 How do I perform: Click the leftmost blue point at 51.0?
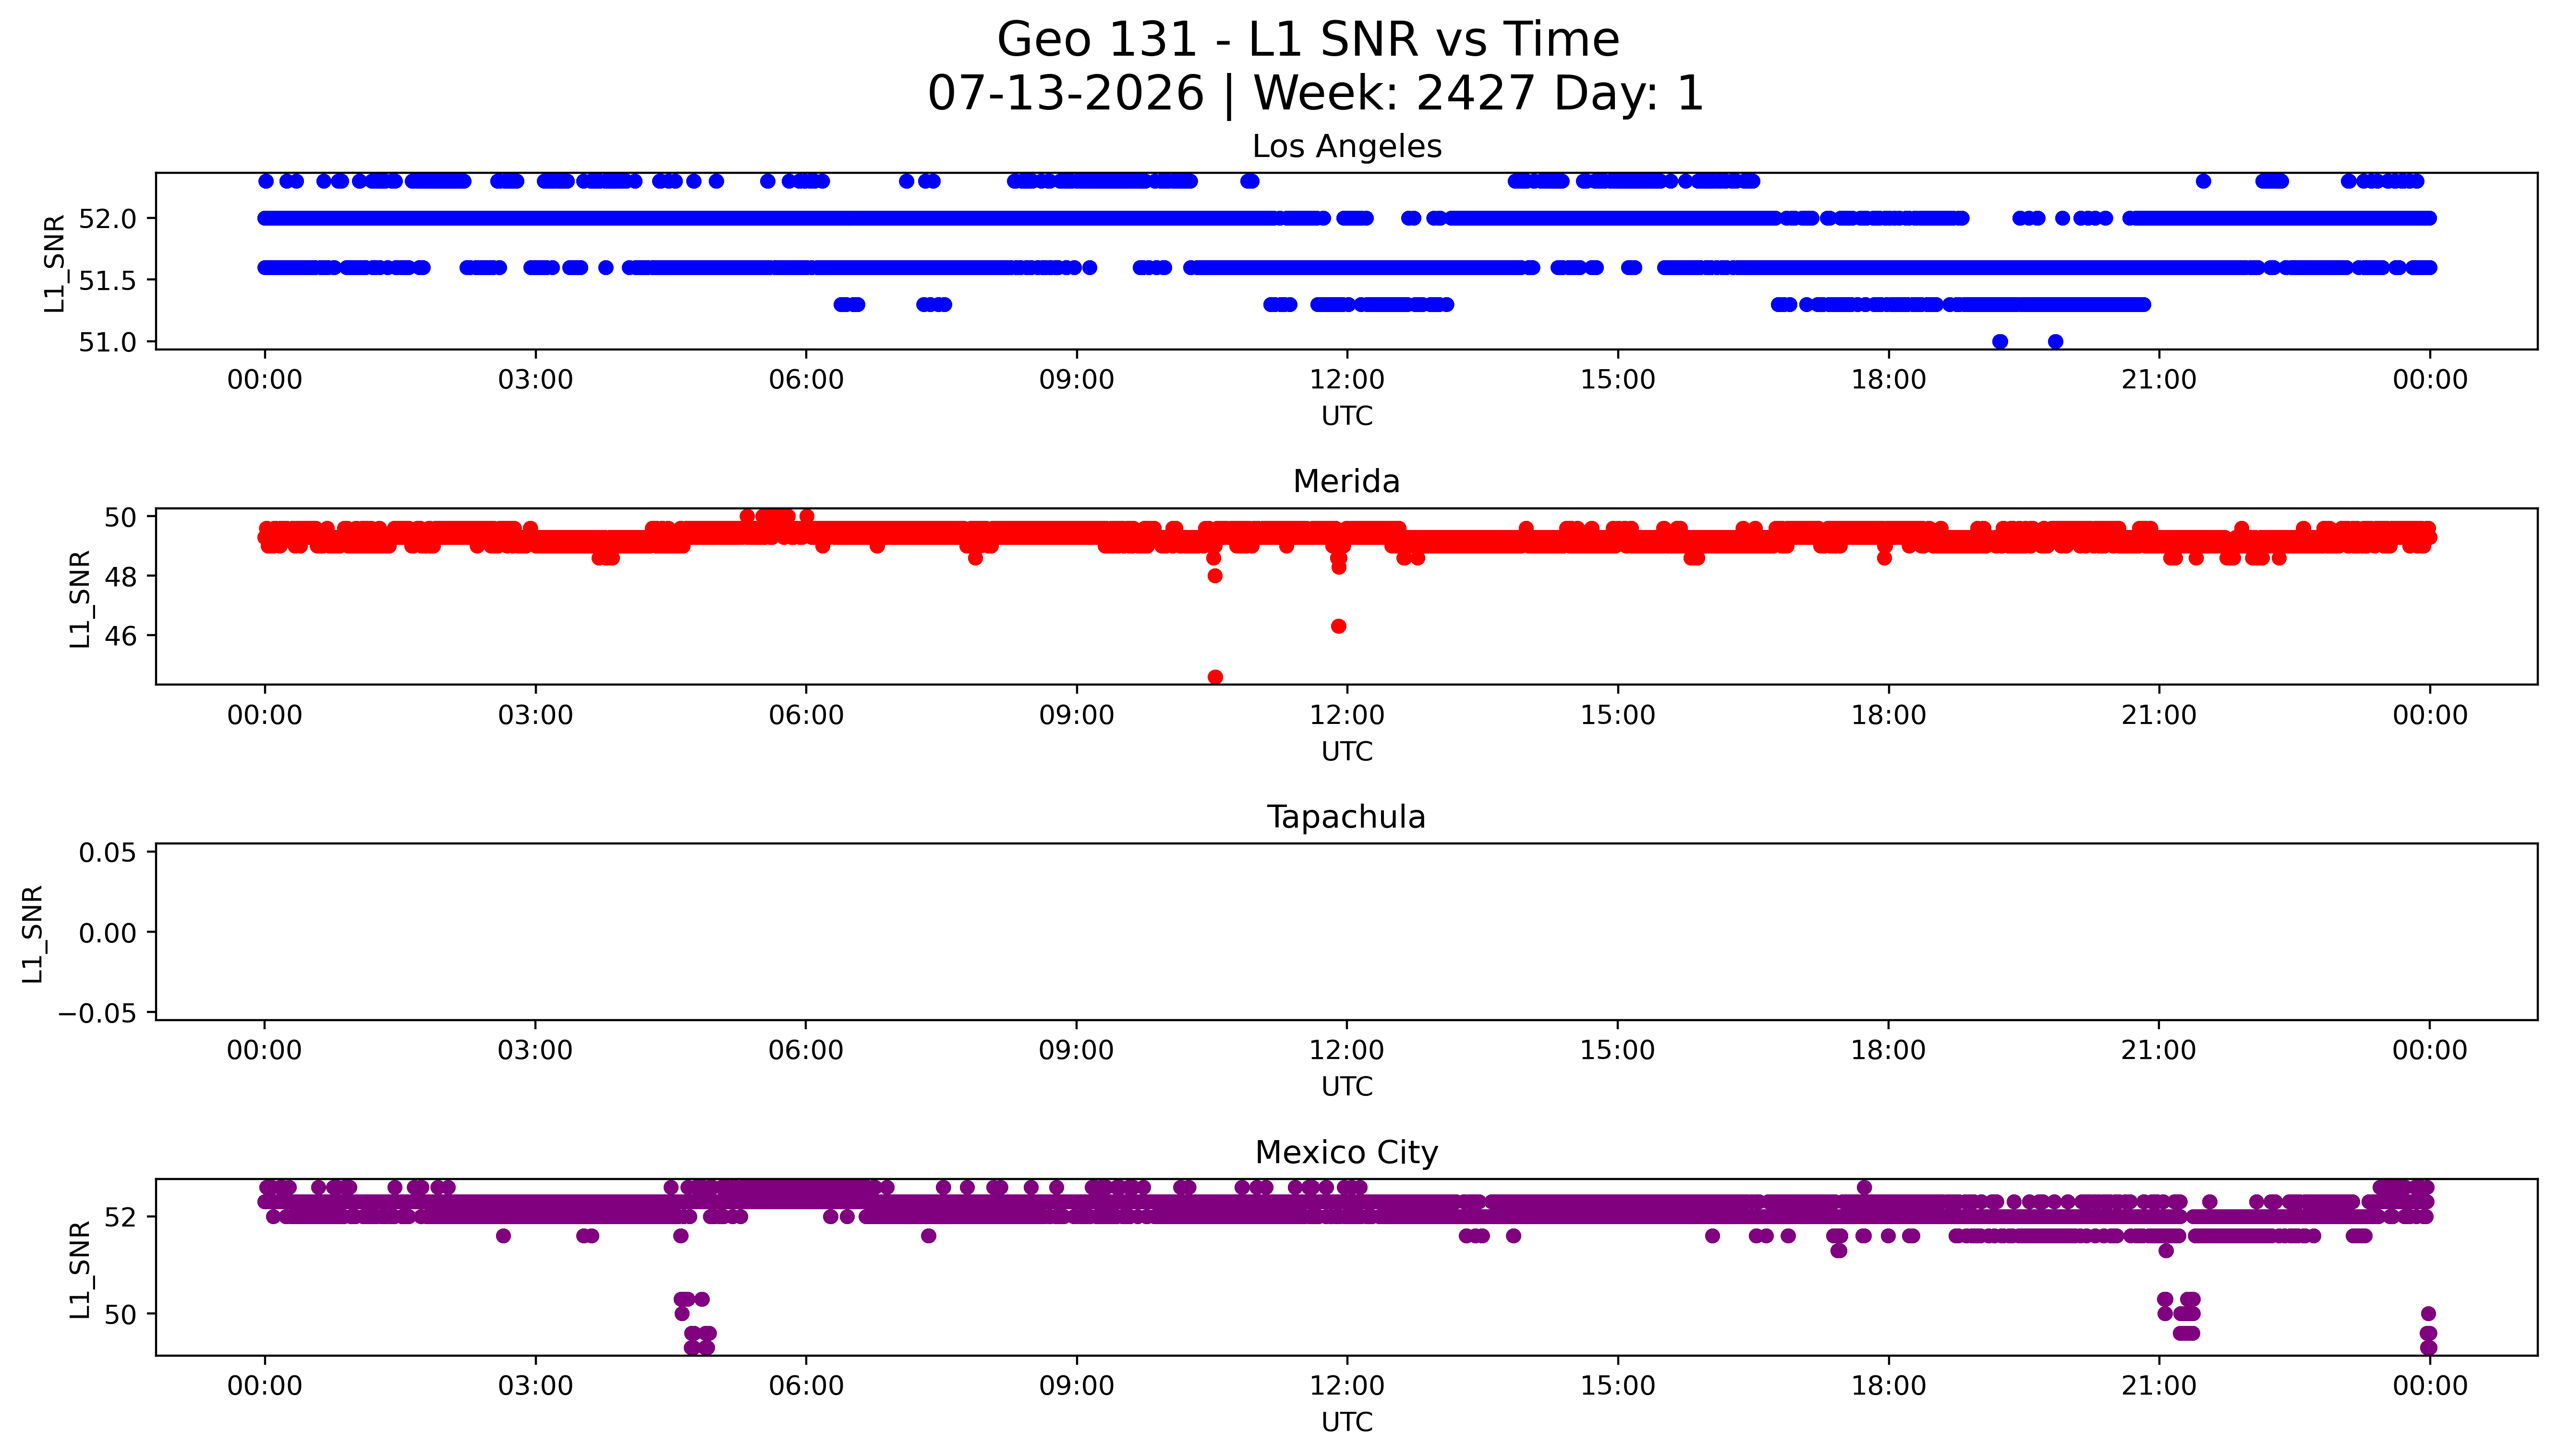1999,341
